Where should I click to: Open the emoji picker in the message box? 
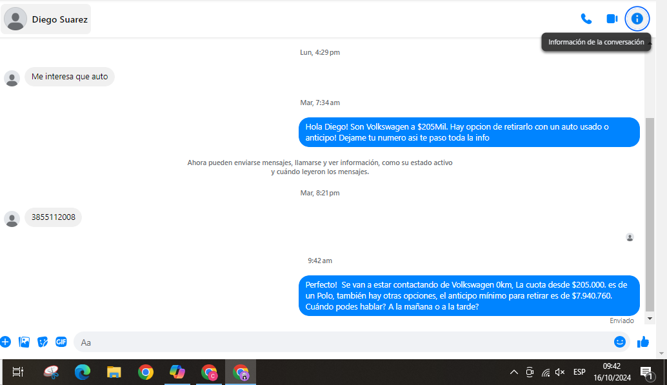pos(620,342)
